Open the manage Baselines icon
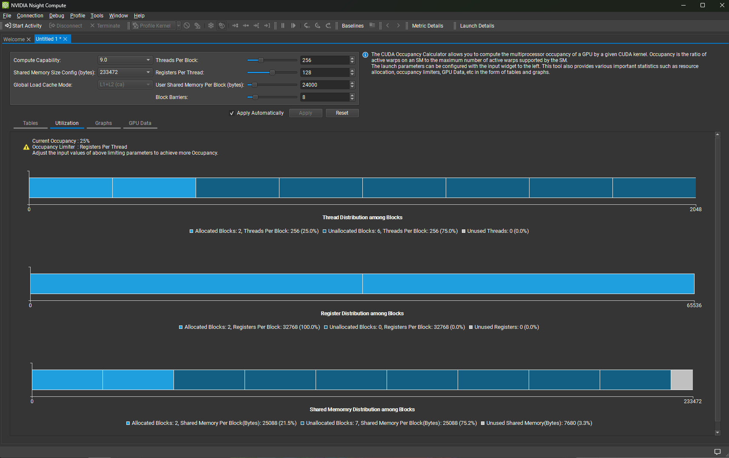The image size is (729, 458). click(x=372, y=25)
